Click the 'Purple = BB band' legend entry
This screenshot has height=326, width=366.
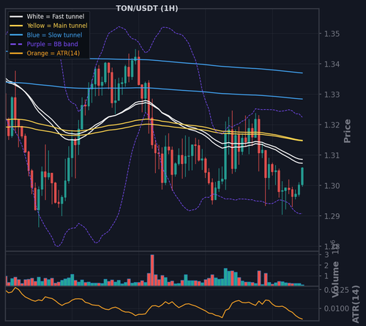[44, 44]
